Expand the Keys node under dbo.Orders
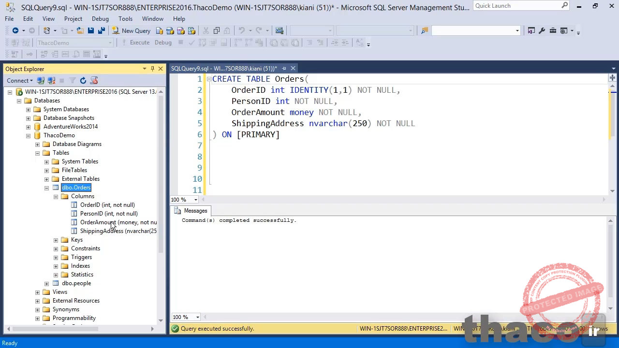This screenshot has width=619, height=348. [56, 240]
